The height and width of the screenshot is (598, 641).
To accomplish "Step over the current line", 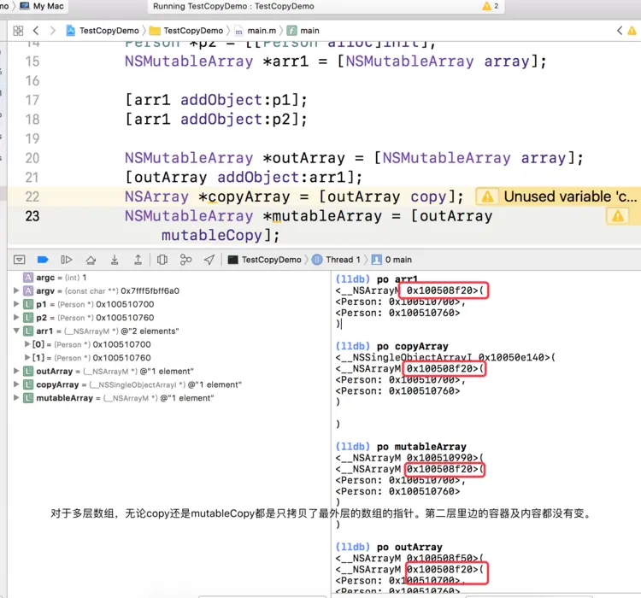I will click(91, 260).
